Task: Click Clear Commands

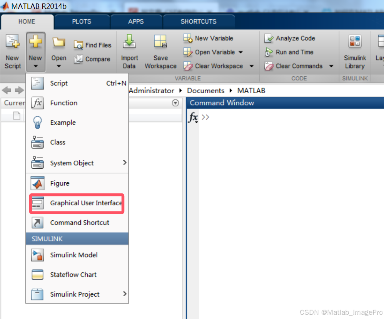Action: pyautogui.click(x=294, y=66)
